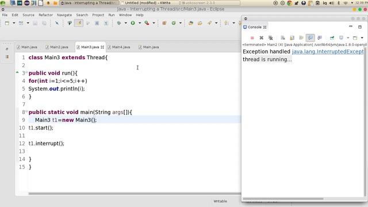The width and height of the screenshot is (368, 207).
Task: Open the New Java Class dropdown arrow
Action: 181,23
